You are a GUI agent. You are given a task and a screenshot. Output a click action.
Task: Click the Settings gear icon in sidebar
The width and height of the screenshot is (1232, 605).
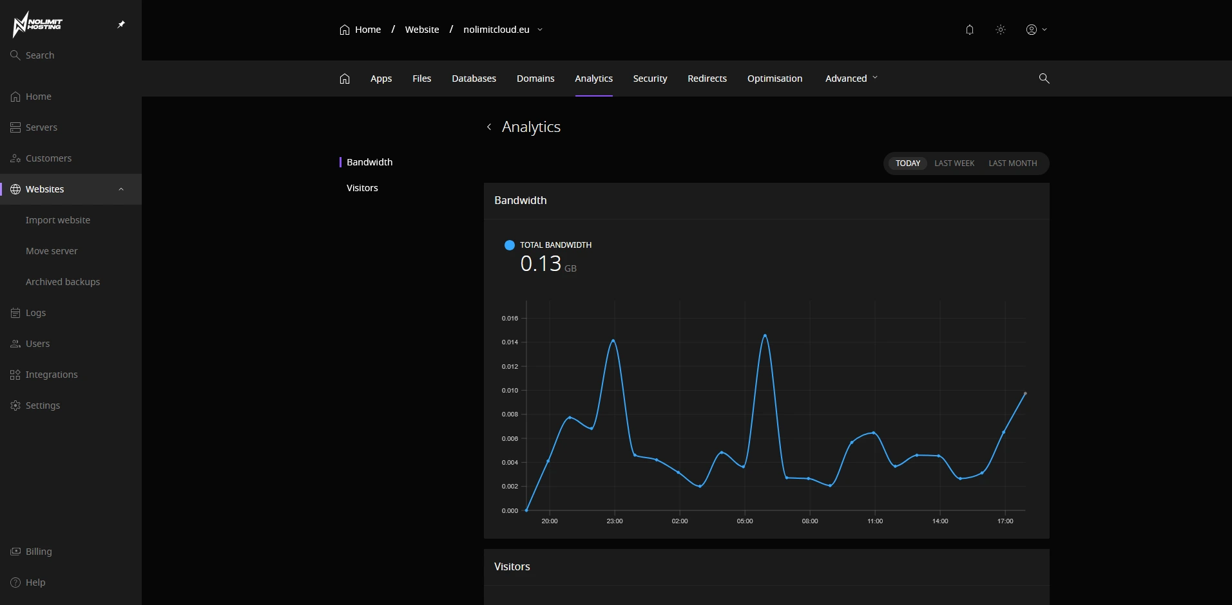[x=15, y=405]
